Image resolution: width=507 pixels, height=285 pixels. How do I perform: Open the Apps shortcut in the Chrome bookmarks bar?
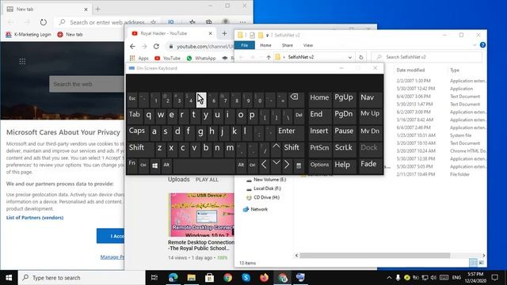pos(139,58)
